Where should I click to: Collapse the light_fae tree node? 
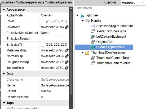77,15
